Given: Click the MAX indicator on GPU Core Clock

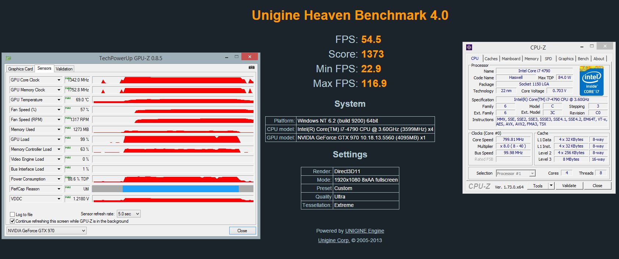Looking at the screenshot, I should coord(68,78).
